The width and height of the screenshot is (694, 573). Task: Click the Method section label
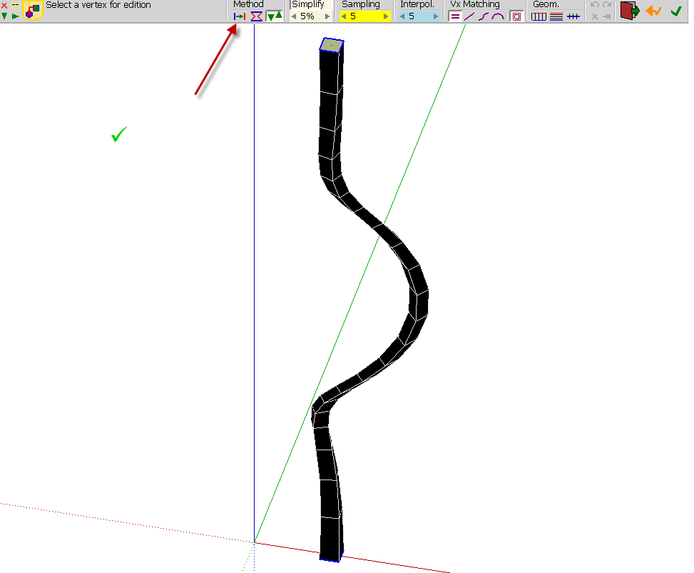coord(248,4)
